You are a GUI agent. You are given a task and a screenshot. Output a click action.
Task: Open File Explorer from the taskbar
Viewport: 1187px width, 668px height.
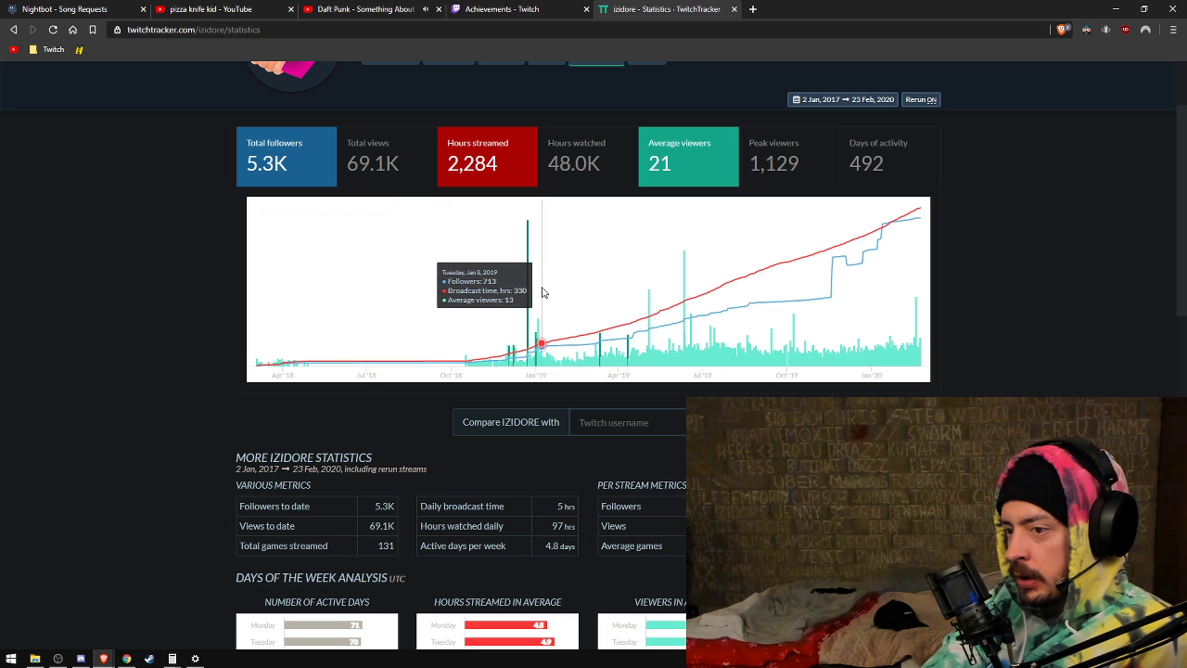[35, 659]
